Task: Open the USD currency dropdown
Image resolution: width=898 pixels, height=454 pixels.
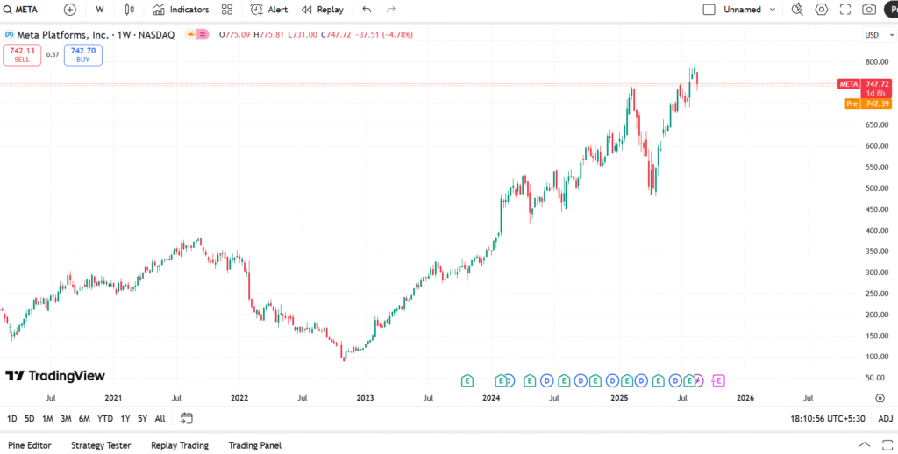Action: (x=878, y=35)
